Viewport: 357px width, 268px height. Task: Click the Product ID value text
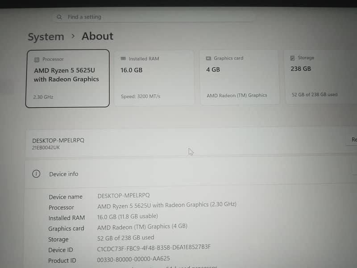(x=133, y=259)
